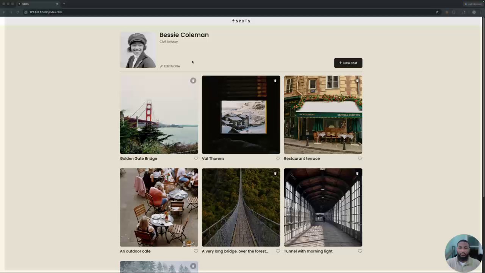Click the Bessie Coleman profile name
Screen dimensions: 485x273
(x=184, y=35)
